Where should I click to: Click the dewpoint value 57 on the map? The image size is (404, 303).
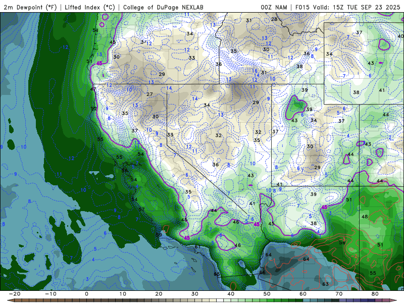pyautogui.click(x=141, y=209)
